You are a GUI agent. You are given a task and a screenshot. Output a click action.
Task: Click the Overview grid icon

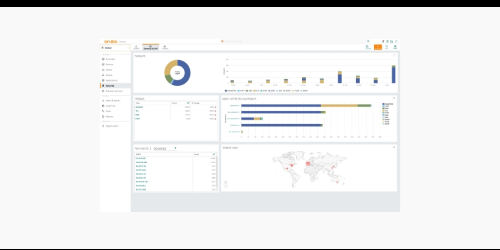[x=103, y=59]
